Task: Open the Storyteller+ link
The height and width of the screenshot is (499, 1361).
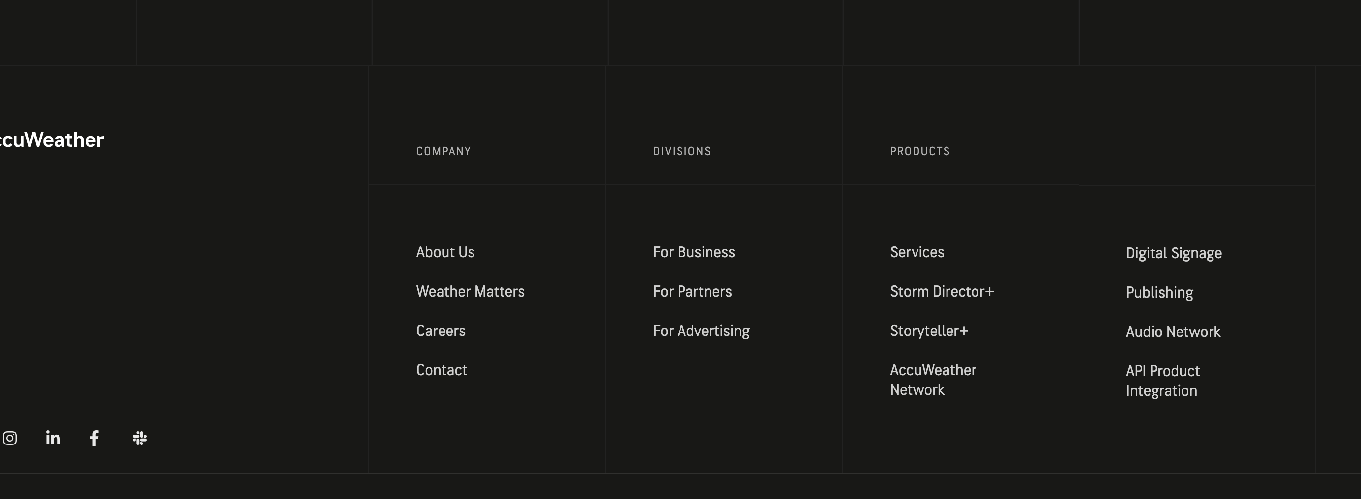Action: click(929, 331)
